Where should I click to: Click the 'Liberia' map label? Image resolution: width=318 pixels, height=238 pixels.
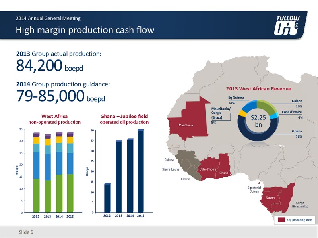(185, 179)
